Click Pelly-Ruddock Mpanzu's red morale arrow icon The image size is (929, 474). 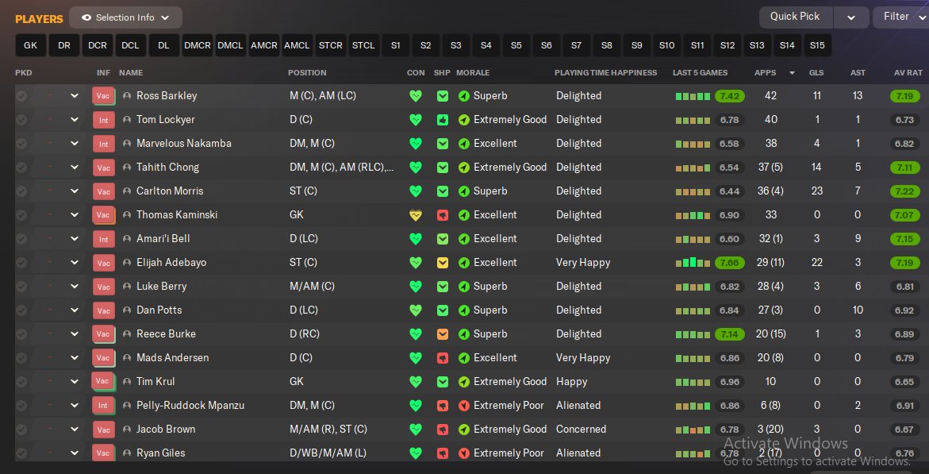click(x=464, y=406)
